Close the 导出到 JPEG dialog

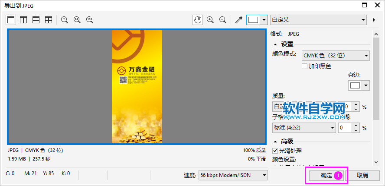tap(377, 5)
